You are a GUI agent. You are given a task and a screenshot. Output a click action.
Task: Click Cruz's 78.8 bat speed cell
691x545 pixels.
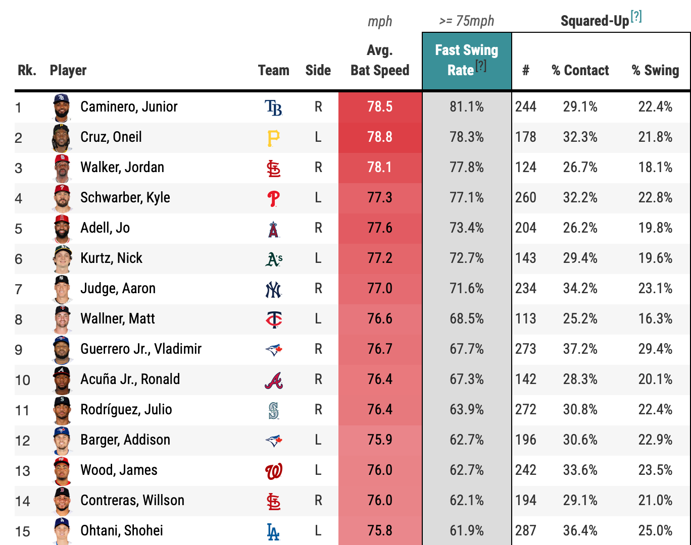coord(380,137)
